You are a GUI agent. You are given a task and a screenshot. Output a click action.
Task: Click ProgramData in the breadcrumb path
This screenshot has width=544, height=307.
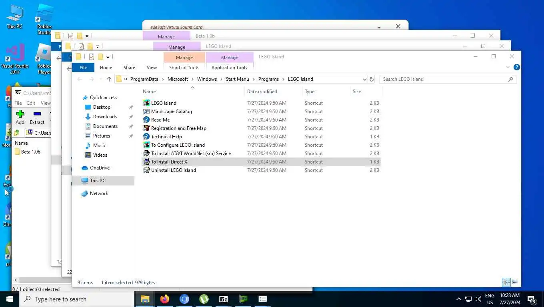[x=144, y=79]
